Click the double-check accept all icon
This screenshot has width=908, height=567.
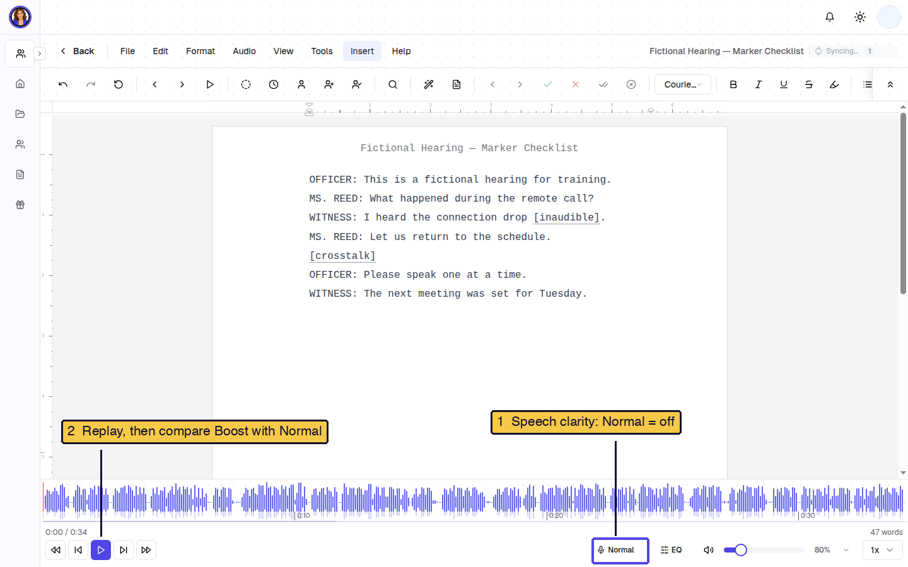603,84
